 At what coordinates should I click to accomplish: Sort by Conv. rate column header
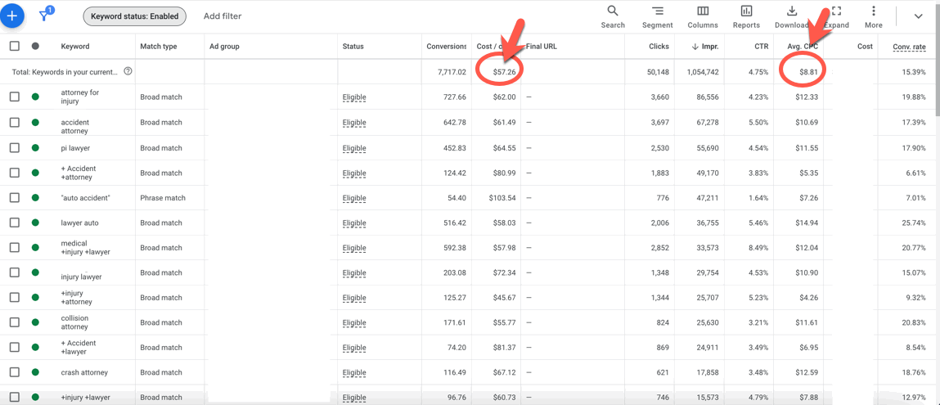coord(909,47)
